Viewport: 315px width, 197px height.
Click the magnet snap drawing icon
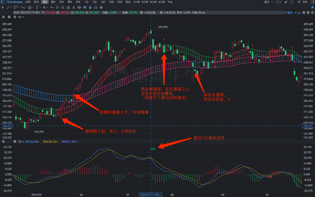point(85,8)
